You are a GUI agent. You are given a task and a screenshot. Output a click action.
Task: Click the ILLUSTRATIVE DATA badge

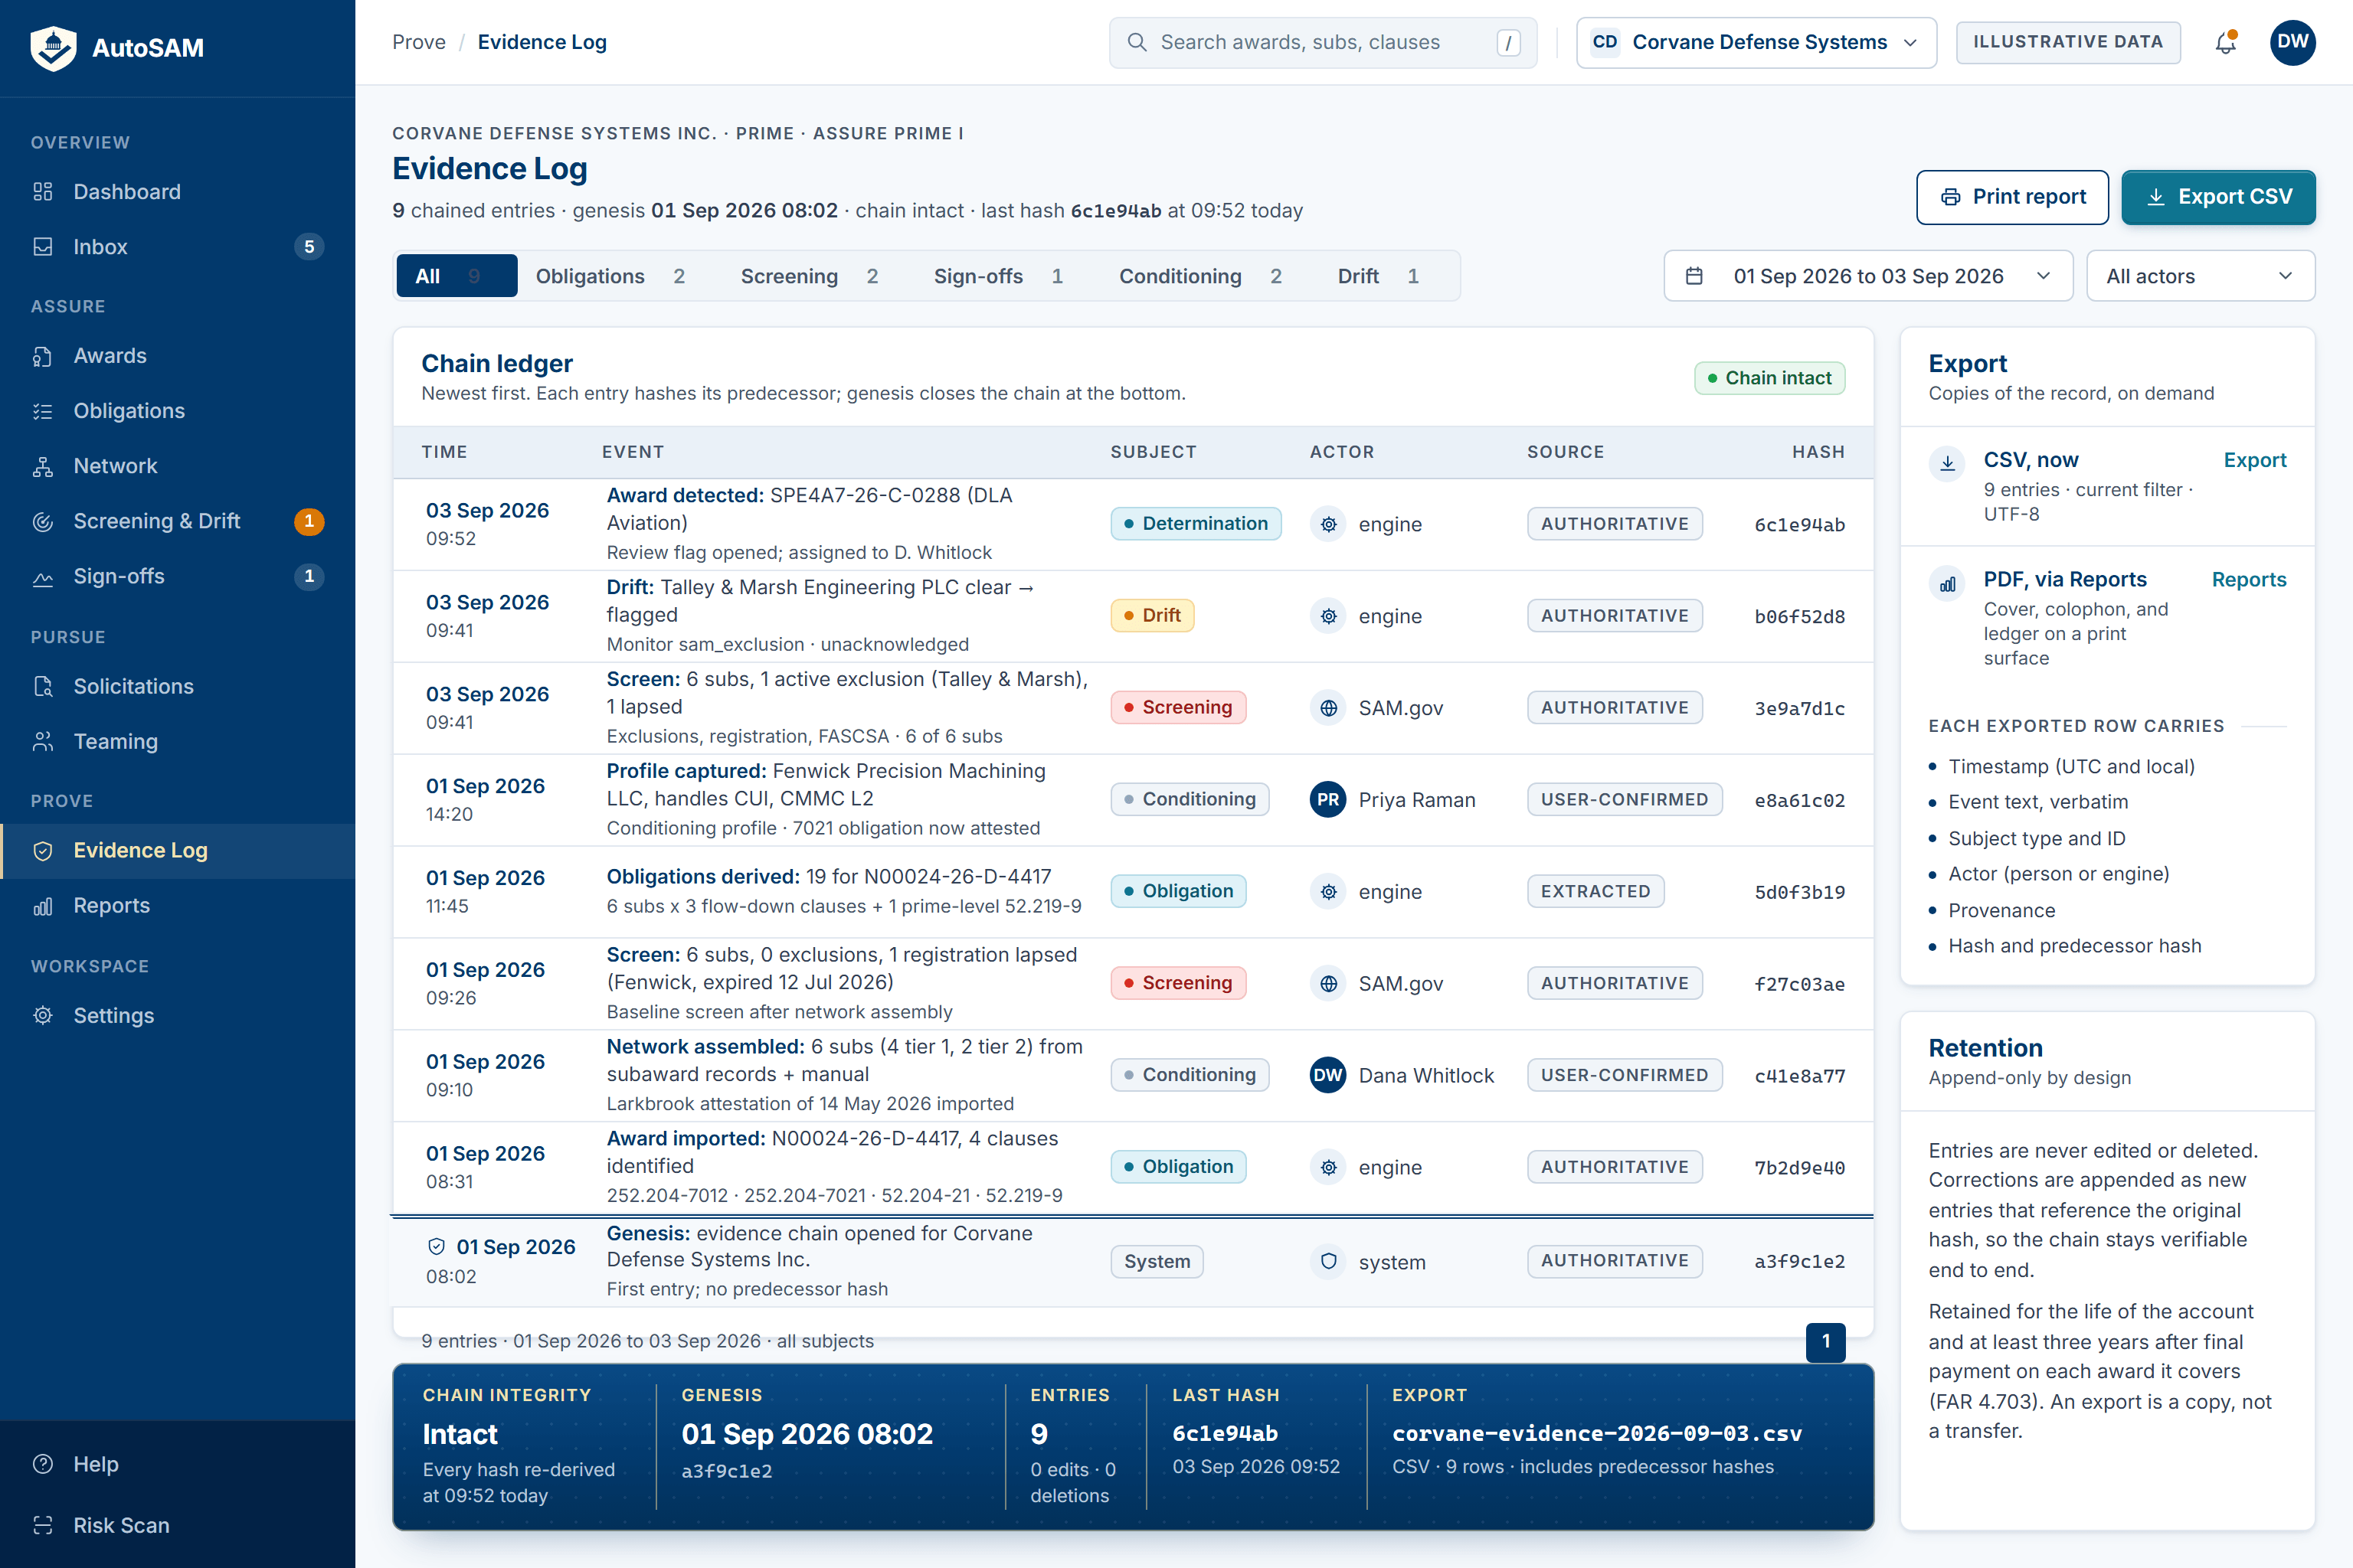pyautogui.click(x=2068, y=42)
